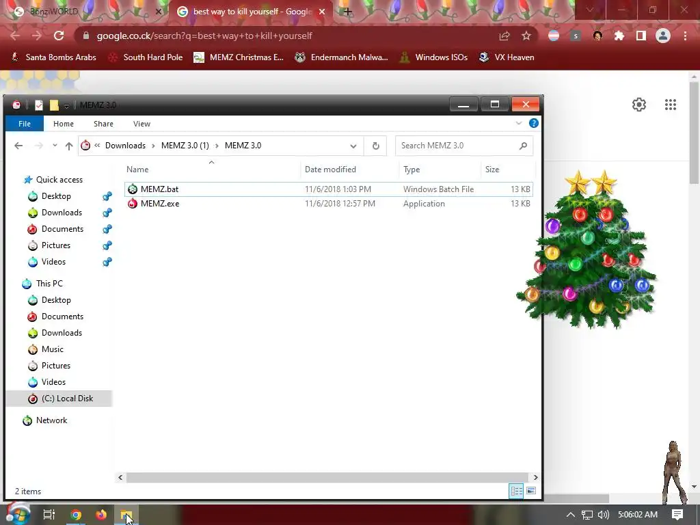The image size is (700, 525).
Task: Bookmark this page star icon
Action: pyautogui.click(x=526, y=36)
